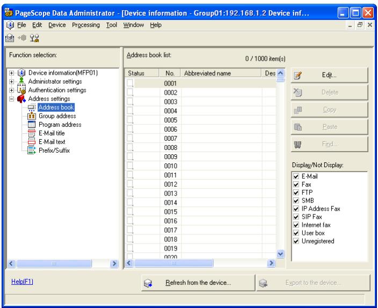Click the Program address icon

tap(32, 125)
